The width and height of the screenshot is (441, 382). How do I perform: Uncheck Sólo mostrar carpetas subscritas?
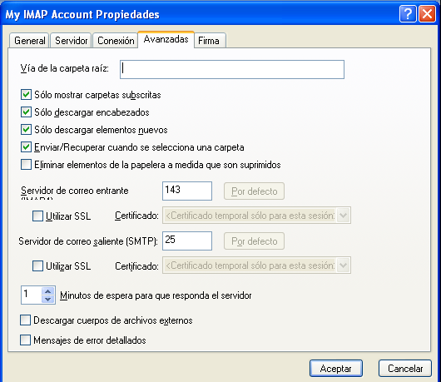[x=26, y=95]
